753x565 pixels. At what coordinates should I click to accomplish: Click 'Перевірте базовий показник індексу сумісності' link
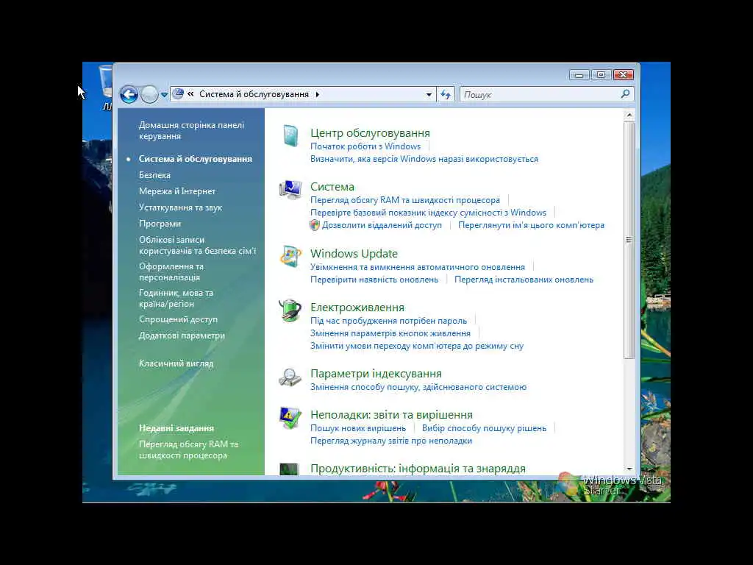point(429,213)
